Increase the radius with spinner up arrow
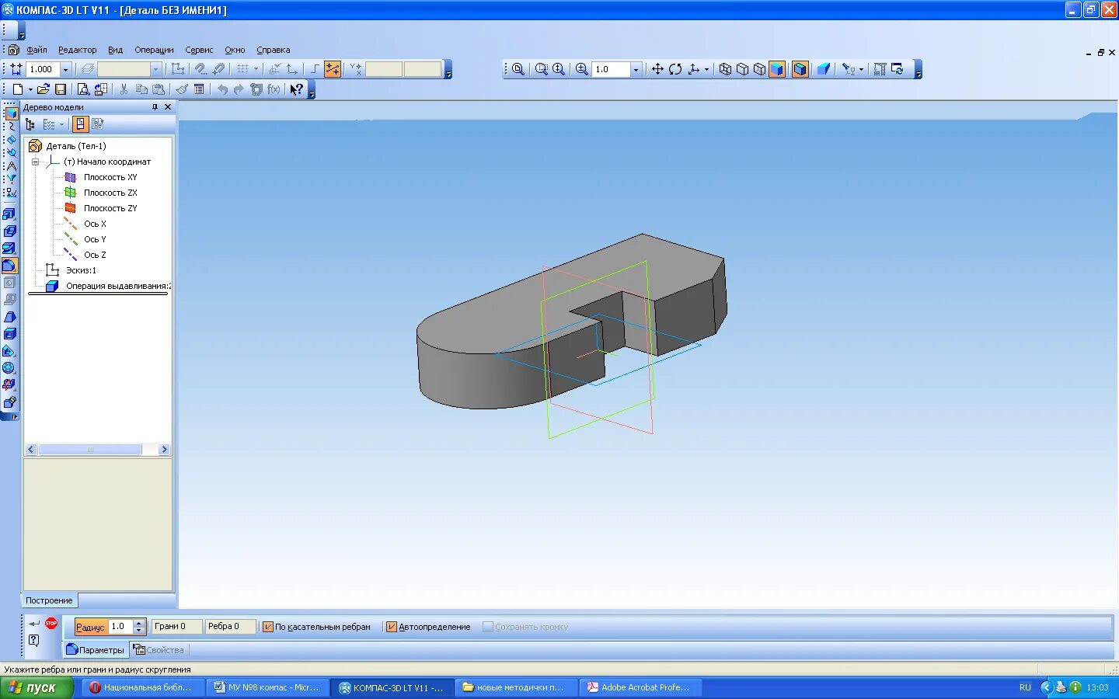 coord(139,623)
